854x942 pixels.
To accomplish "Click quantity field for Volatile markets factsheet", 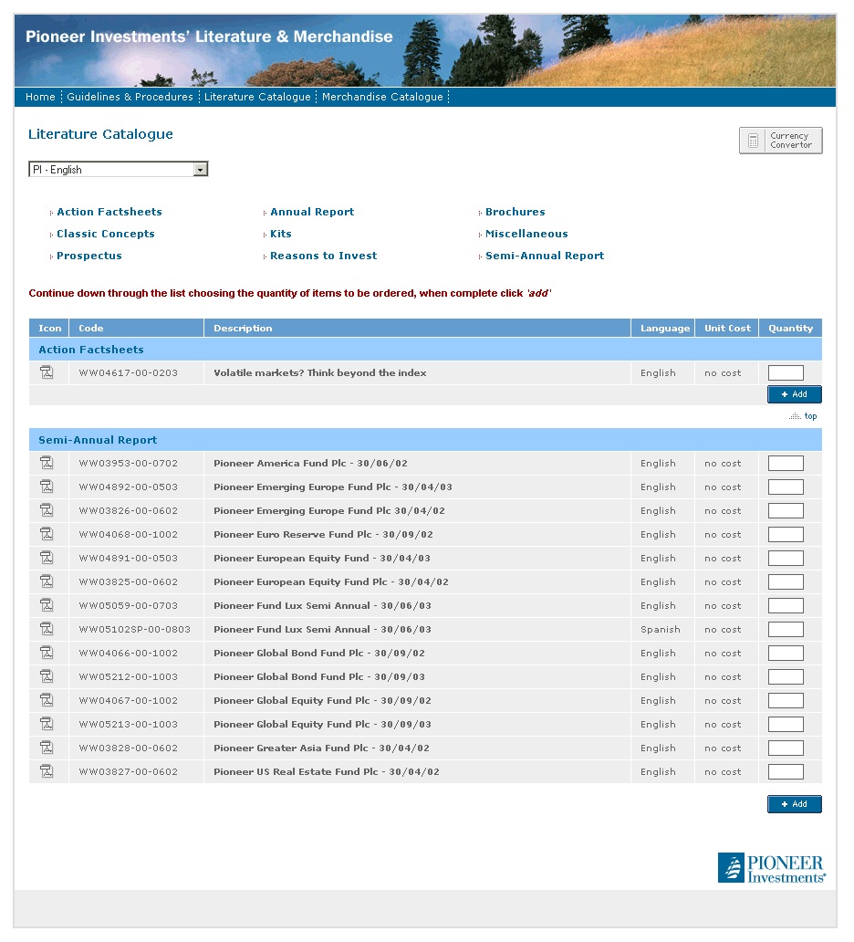I will pos(786,372).
